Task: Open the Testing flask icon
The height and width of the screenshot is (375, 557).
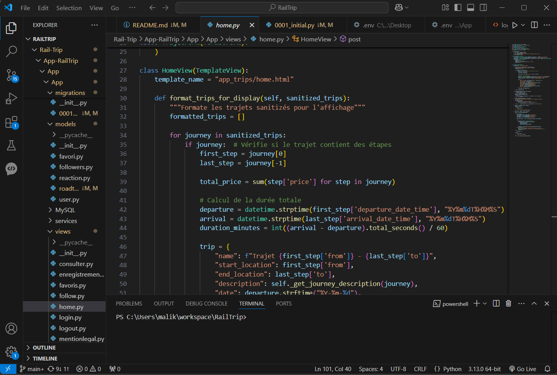Action: 11,145
